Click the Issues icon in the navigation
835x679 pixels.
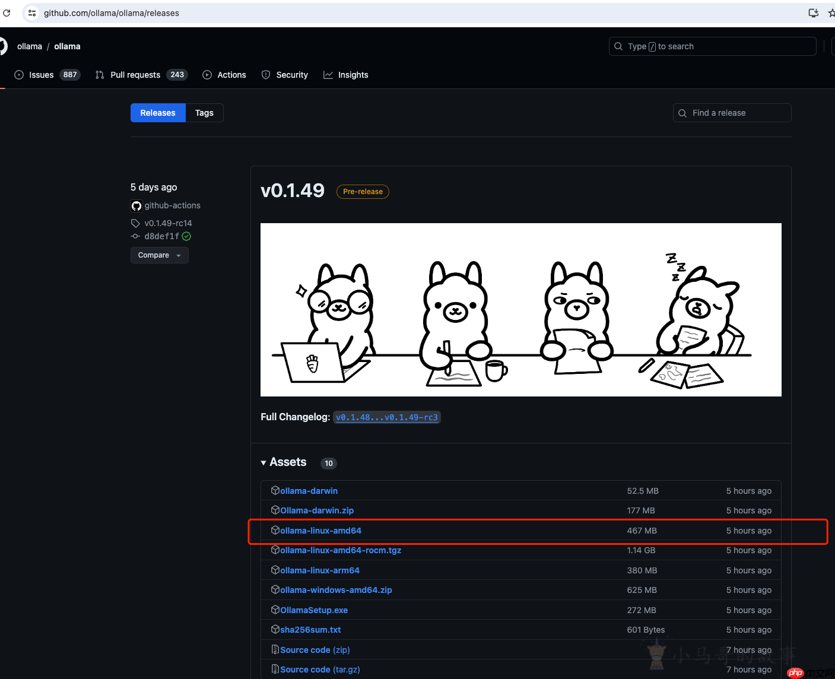coord(18,74)
